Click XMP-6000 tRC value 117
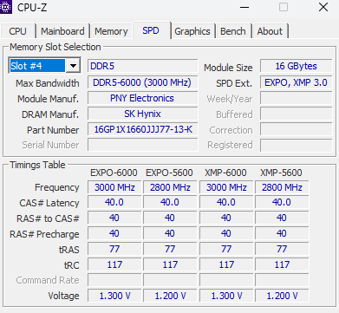This screenshot has height=313, width=339. (226, 264)
